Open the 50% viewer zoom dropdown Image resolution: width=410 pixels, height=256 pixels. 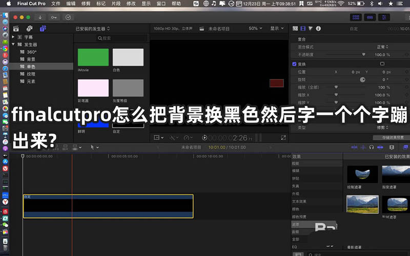[x=255, y=28]
